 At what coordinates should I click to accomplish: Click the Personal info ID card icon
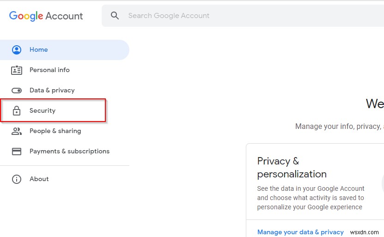[17, 70]
